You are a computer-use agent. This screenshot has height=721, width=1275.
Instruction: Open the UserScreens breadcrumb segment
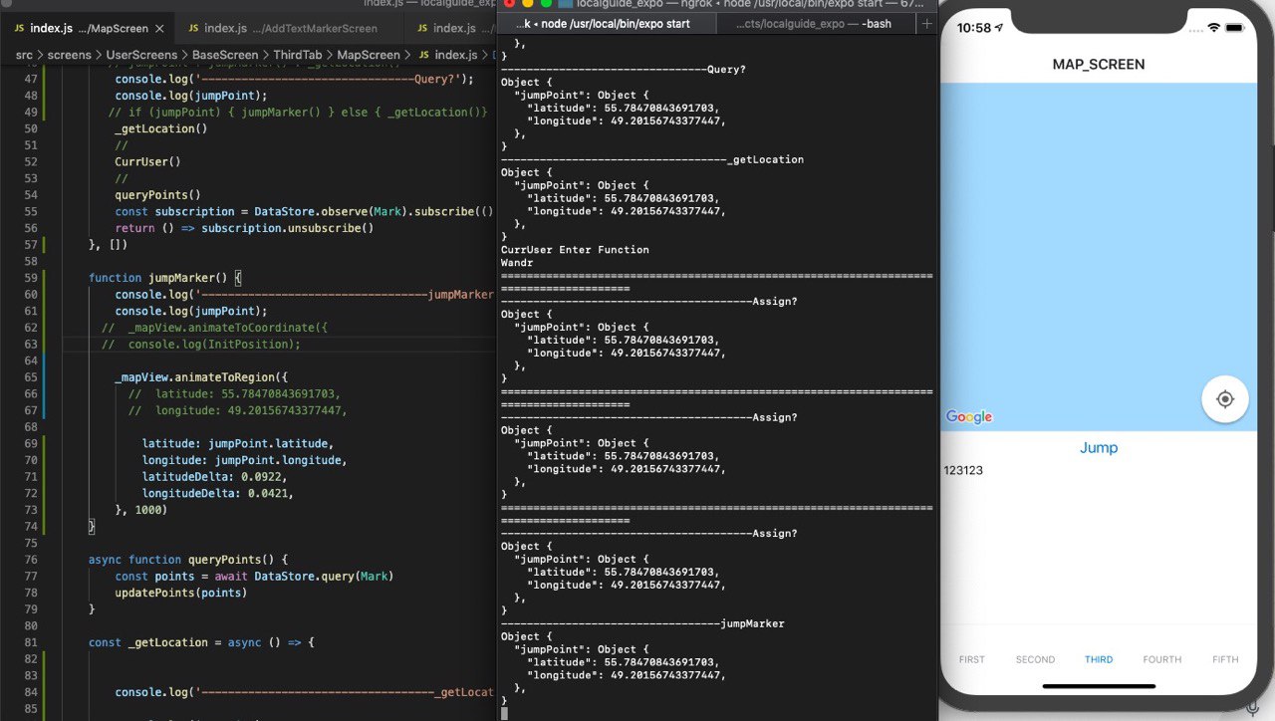point(141,55)
